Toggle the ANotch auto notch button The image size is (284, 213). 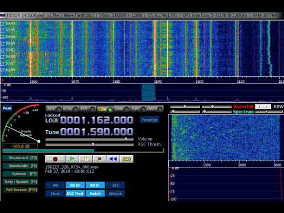[115, 193]
